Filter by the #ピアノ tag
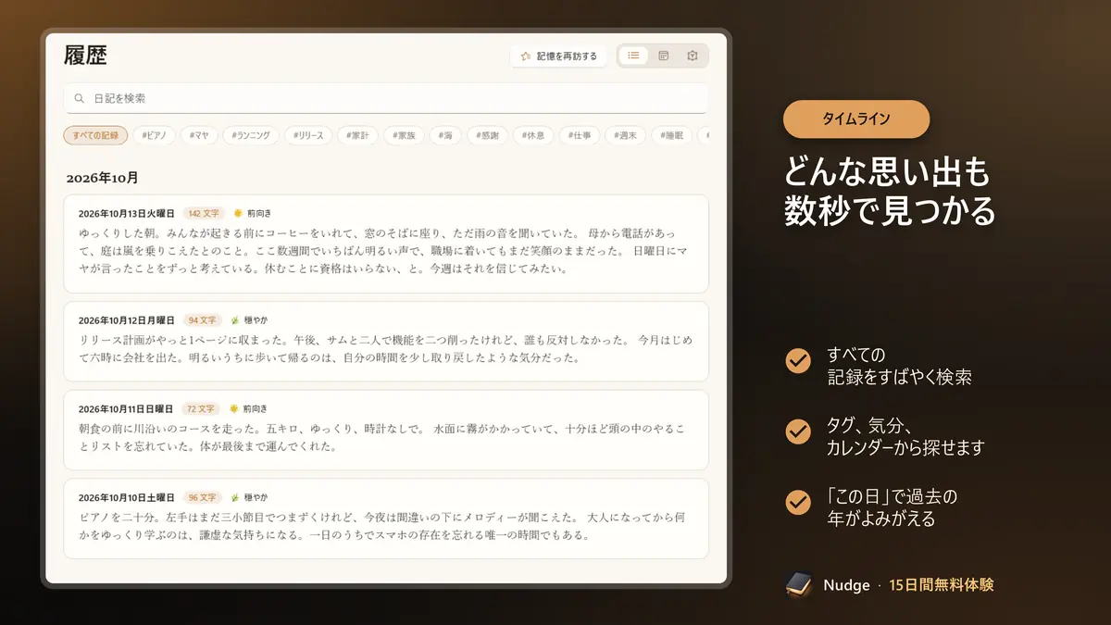The height and width of the screenshot is (625, 1111). (154, 135)
